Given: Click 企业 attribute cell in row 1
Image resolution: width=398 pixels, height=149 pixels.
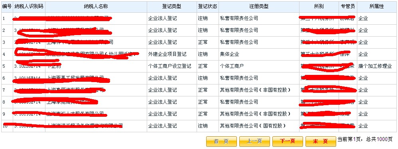Looking at the screenshot, I should point(377,18).
